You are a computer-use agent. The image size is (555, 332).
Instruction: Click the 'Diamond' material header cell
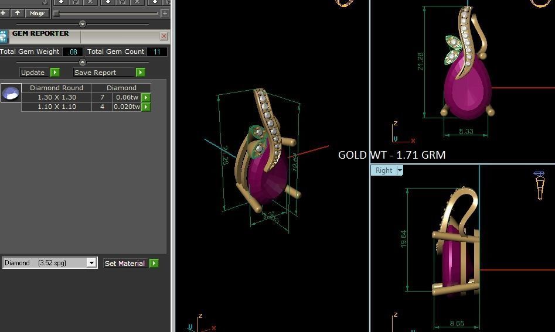point(121,88)
